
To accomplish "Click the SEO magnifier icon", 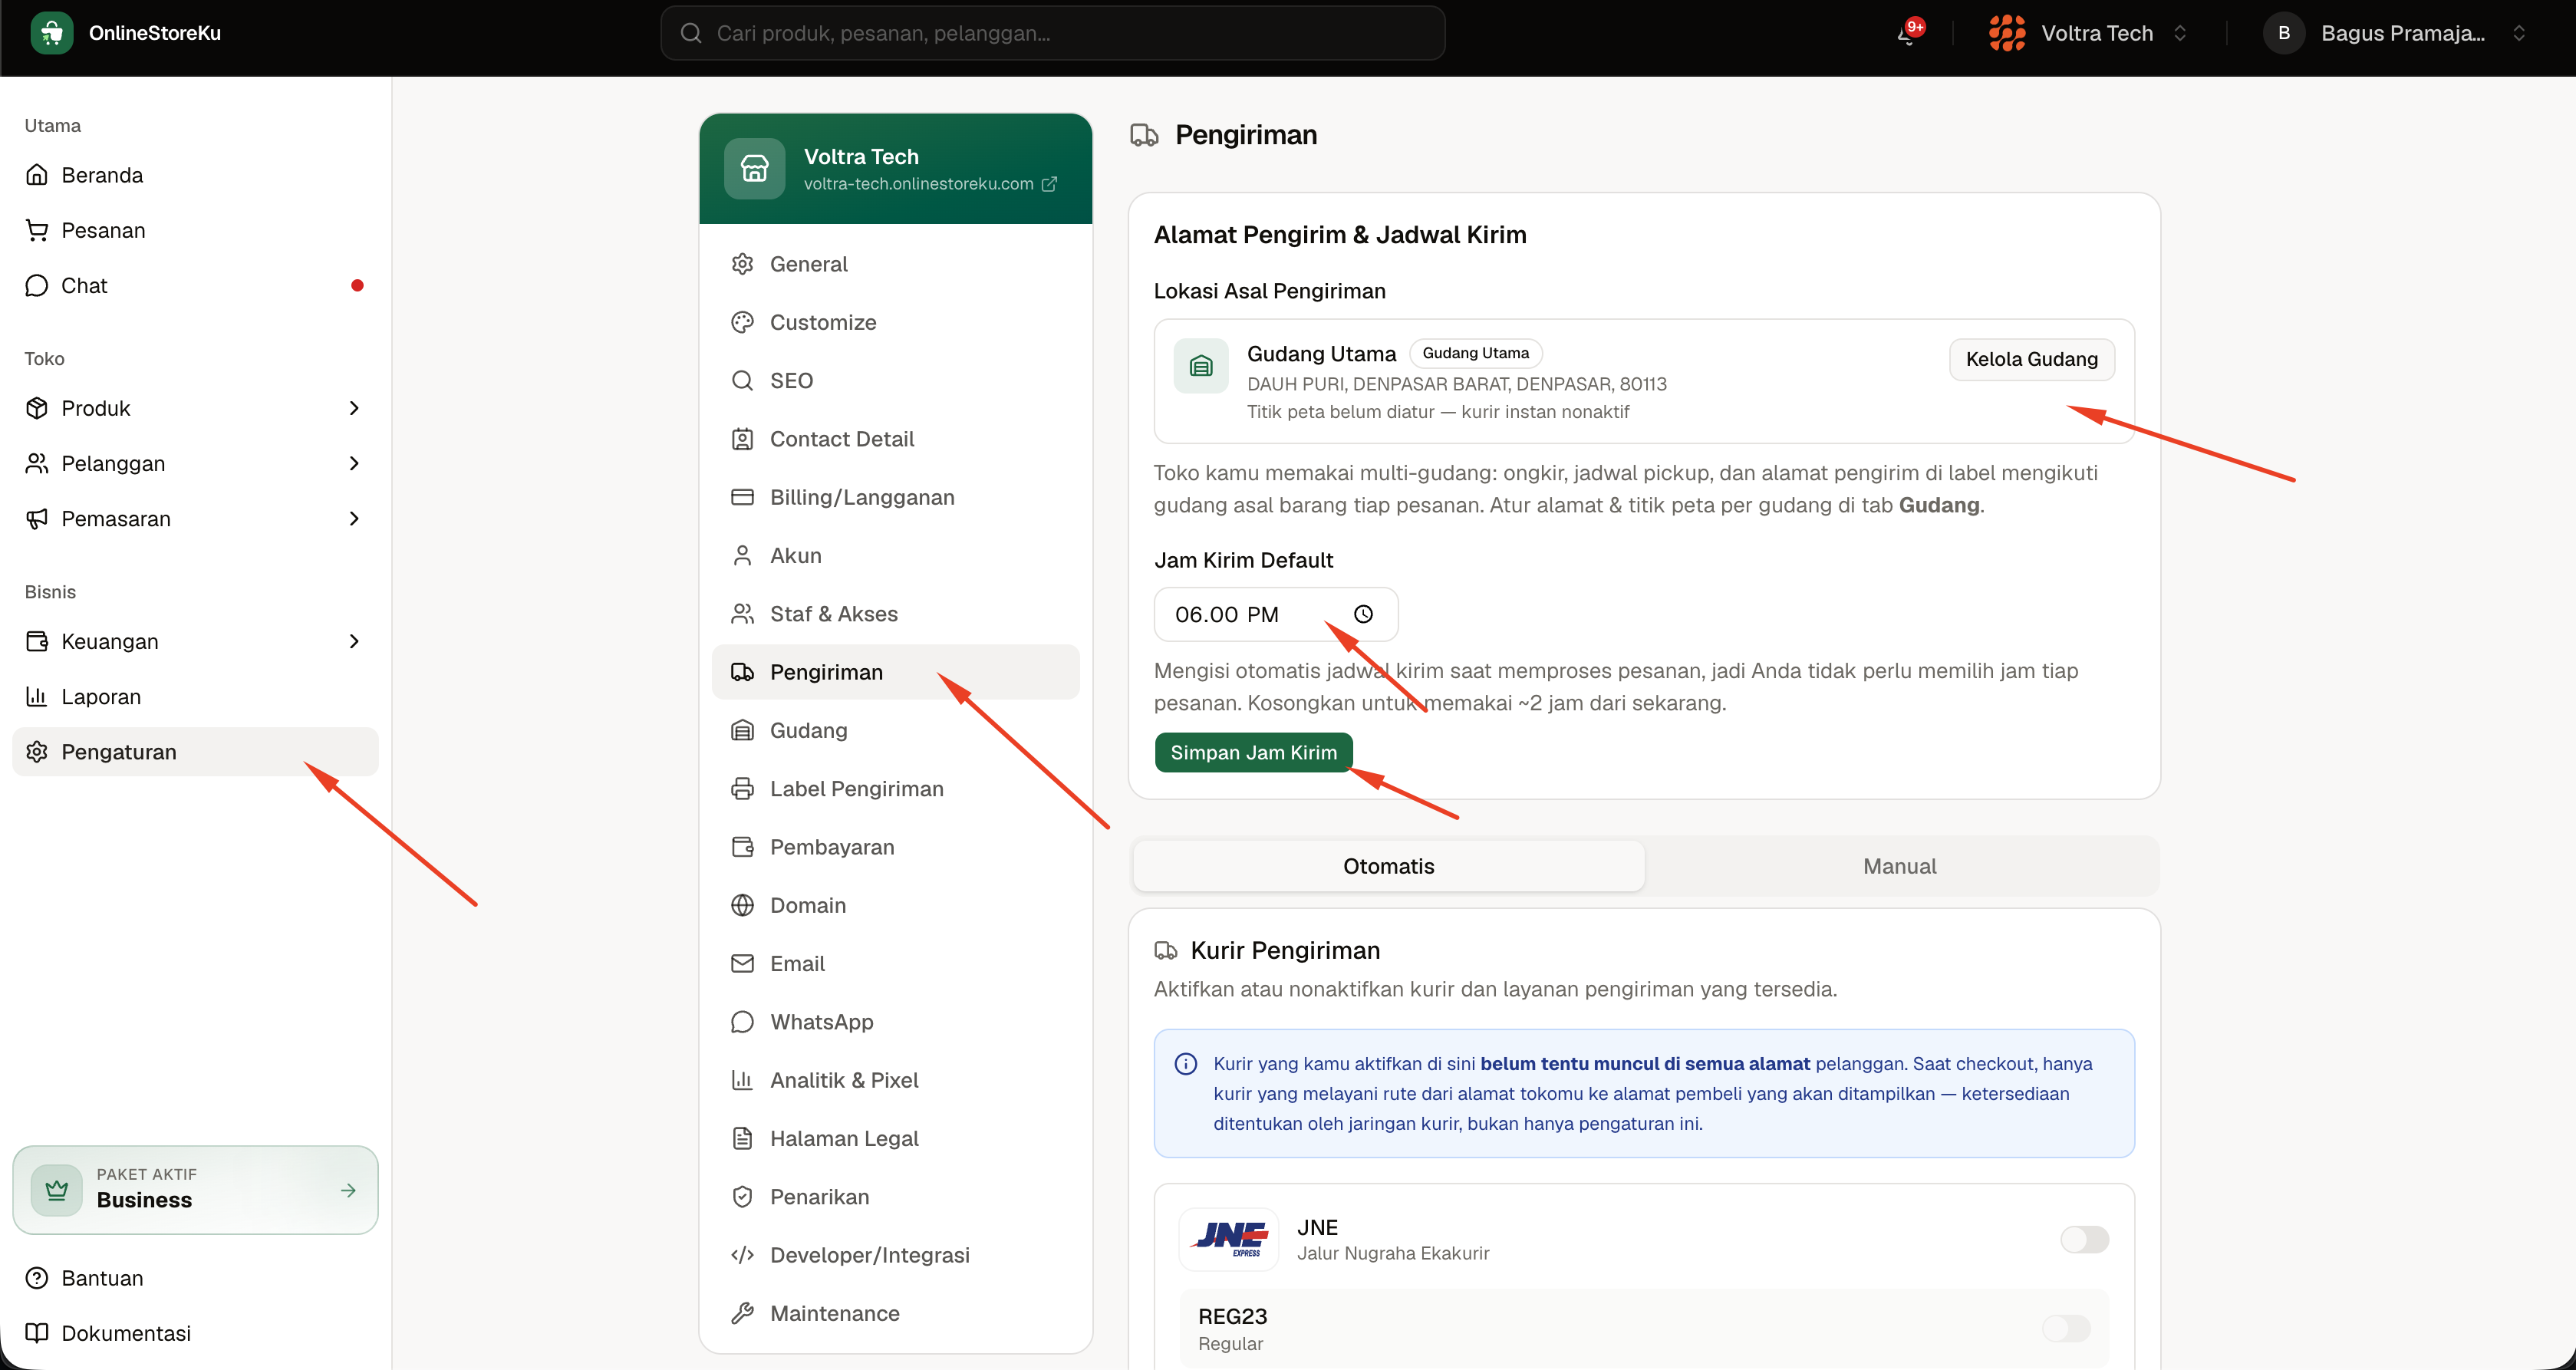I will (x=742, y=380).
